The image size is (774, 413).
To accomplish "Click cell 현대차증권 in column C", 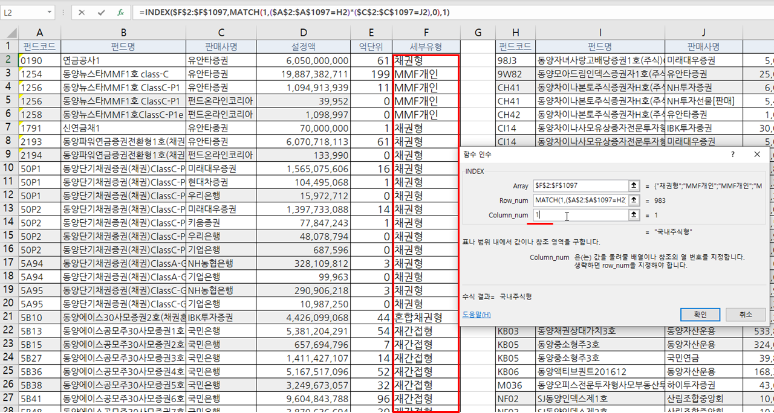I will 221,182.
